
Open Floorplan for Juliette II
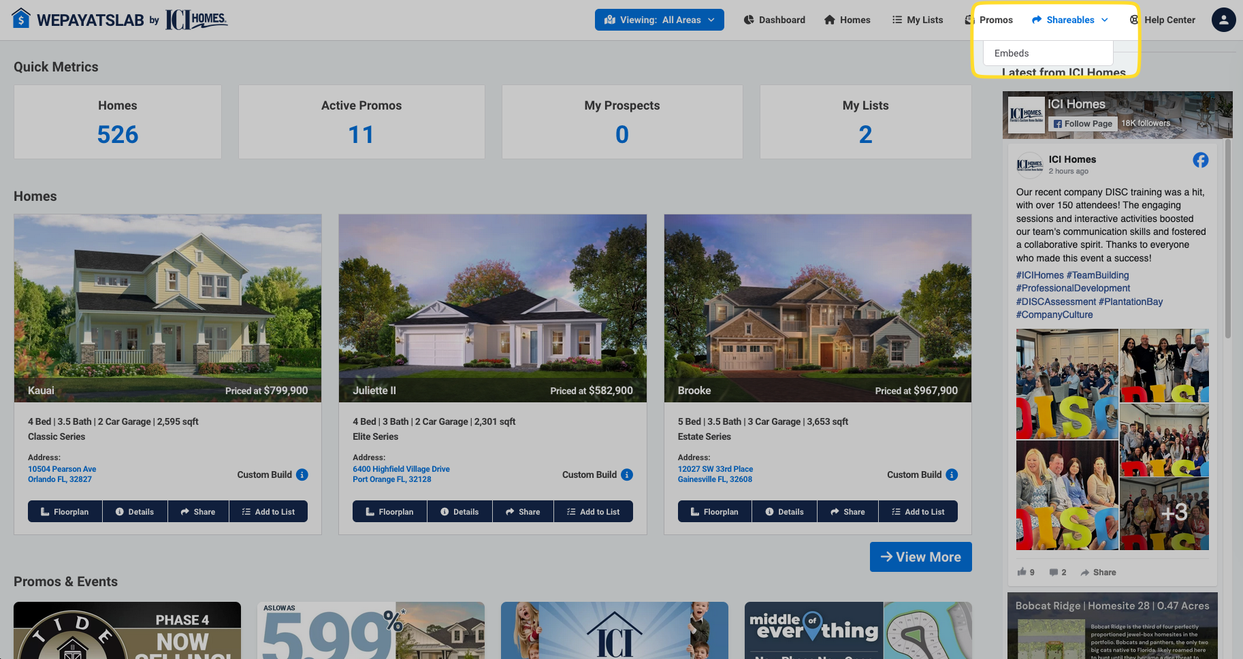[x=389, y=511]
